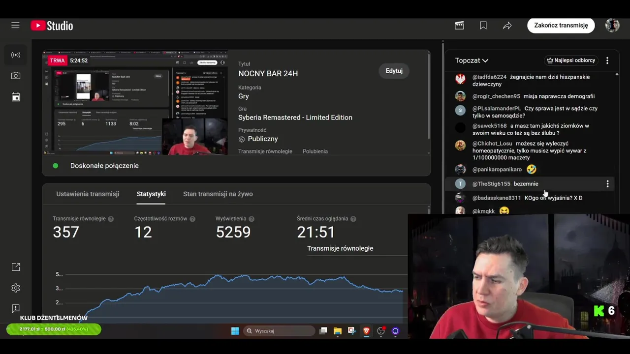Click help icon next to Wyświetlenia
Viewport: 630px width, 354px height.
pyautogui.click(x=252, y=219)
